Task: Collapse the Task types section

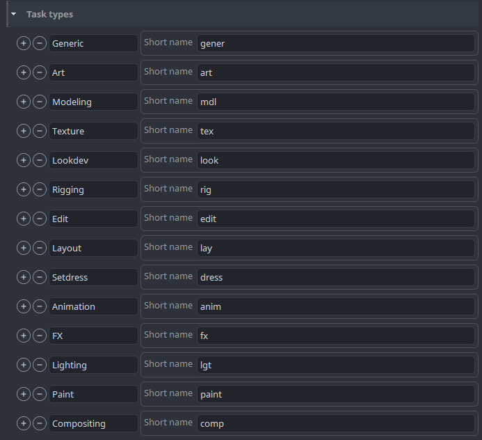Action: point(13,14)
